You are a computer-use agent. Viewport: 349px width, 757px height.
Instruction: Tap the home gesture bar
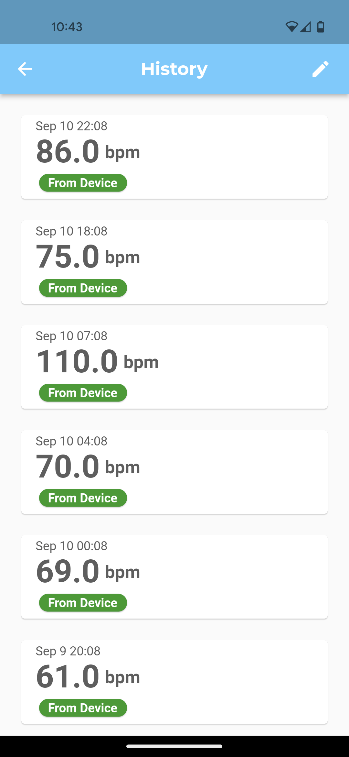point(174,746)
